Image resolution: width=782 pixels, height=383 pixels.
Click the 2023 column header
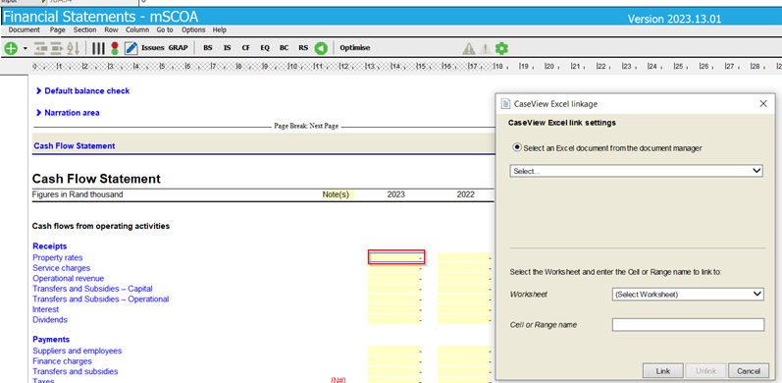click(396, 194)
